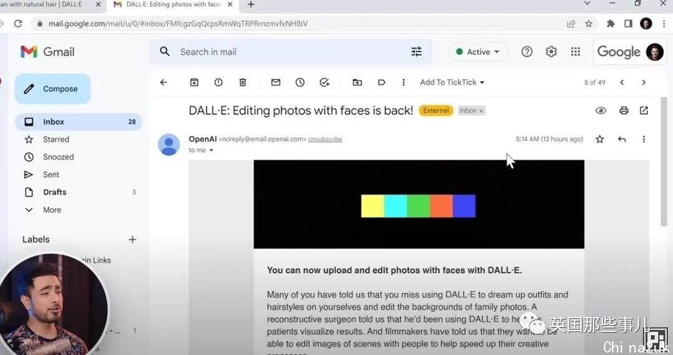This screenshot has height=355, width=673.
Task: Delete the email with trash icon
Action: click(242, 82)
